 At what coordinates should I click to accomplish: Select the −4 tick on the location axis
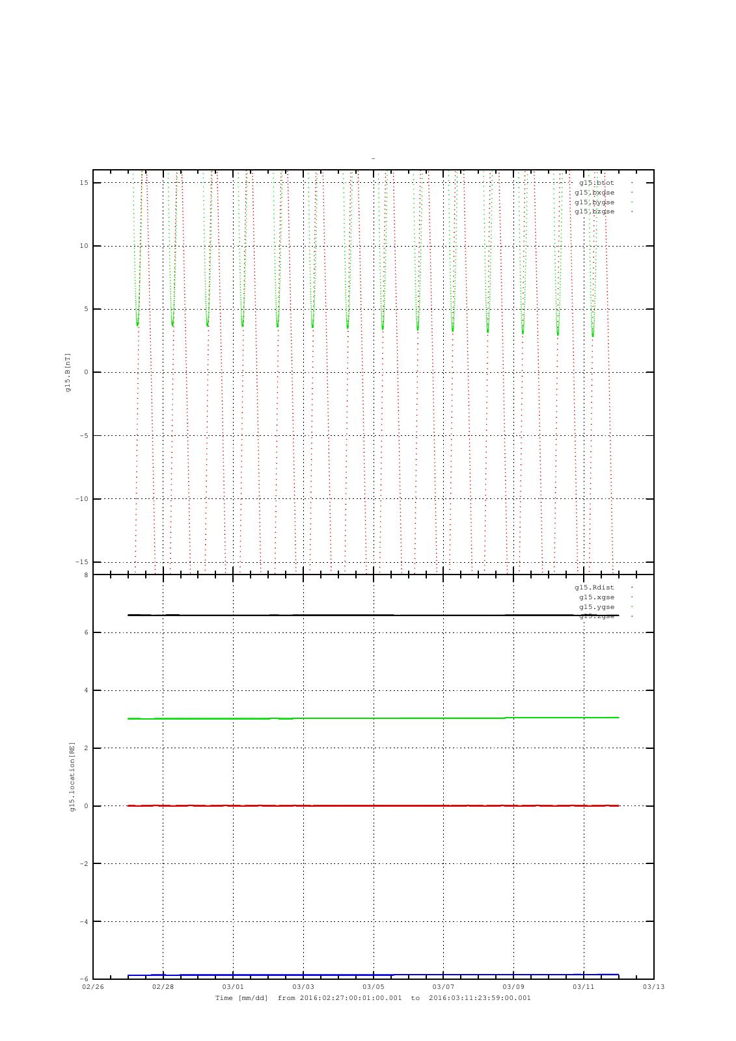point(85,922)
